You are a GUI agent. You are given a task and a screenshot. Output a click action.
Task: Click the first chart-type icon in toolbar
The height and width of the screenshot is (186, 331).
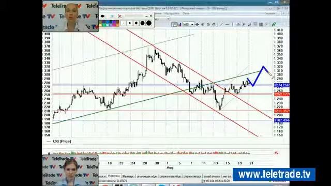[x=174, y=24]
